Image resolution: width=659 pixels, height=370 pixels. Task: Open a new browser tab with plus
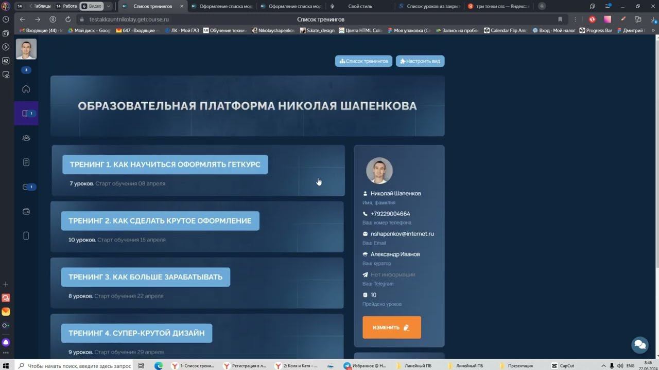click(542, 6)
